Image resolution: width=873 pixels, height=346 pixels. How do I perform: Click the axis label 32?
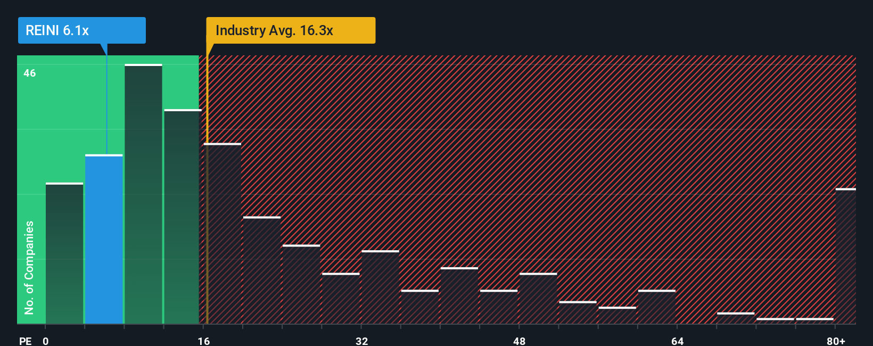tap(362, 341)
